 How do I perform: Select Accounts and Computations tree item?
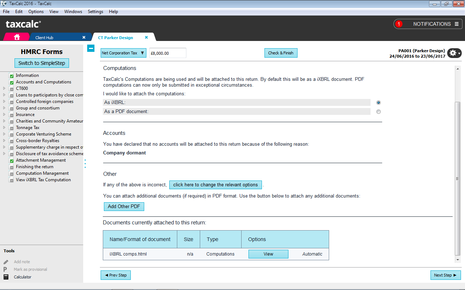44,82
